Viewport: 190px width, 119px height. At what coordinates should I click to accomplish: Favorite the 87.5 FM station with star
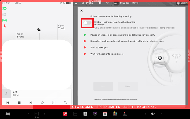pos(42,102)
